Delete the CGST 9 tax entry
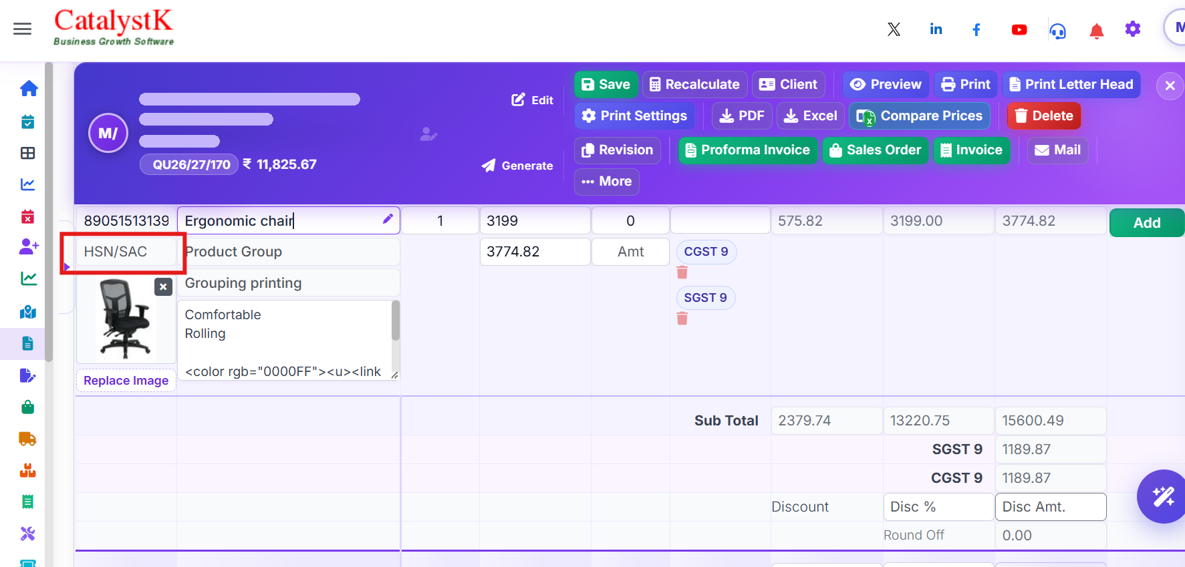This screenshot has height=567, width=1185. coord(682,272)
